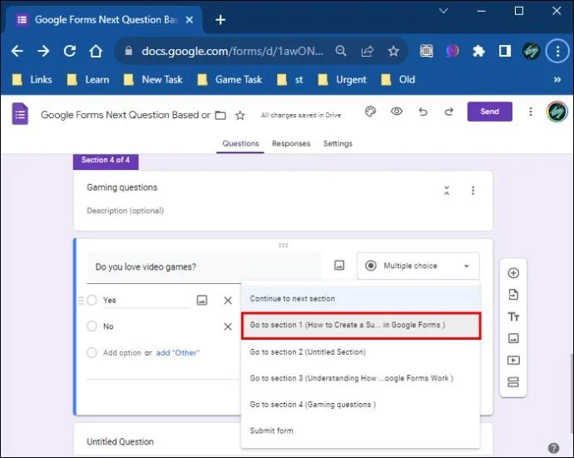The width and height of the screenshot is (574, 458).
Task: Choose Go to section 3 option
Action: coord(360,378)
